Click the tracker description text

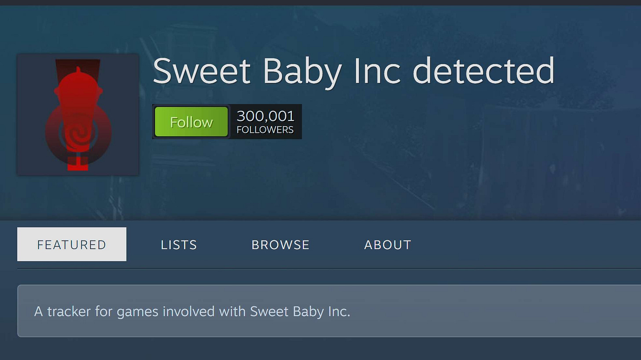tap(192, 311)
